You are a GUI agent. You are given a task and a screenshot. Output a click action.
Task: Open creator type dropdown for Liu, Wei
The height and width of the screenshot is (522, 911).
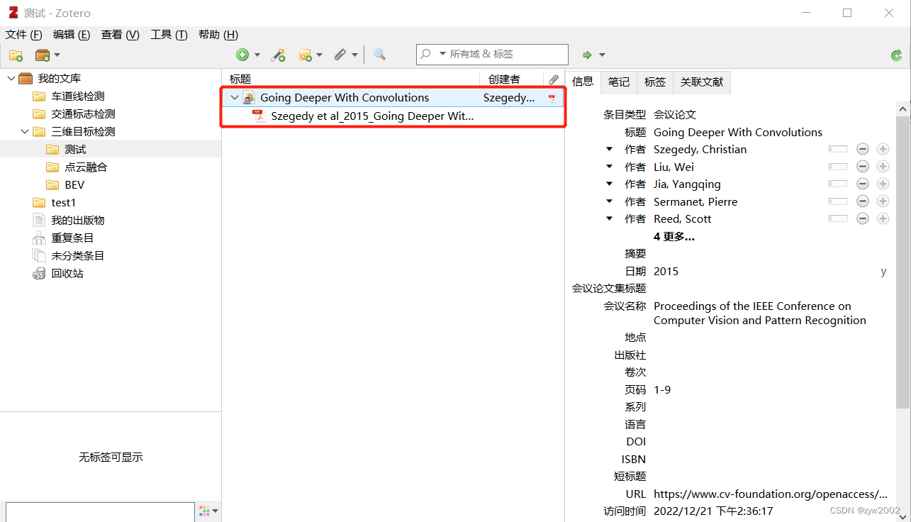coord(609,167)
